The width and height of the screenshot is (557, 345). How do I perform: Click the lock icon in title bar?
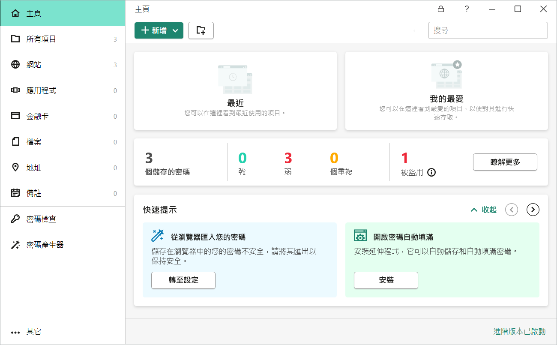point(440,9)
